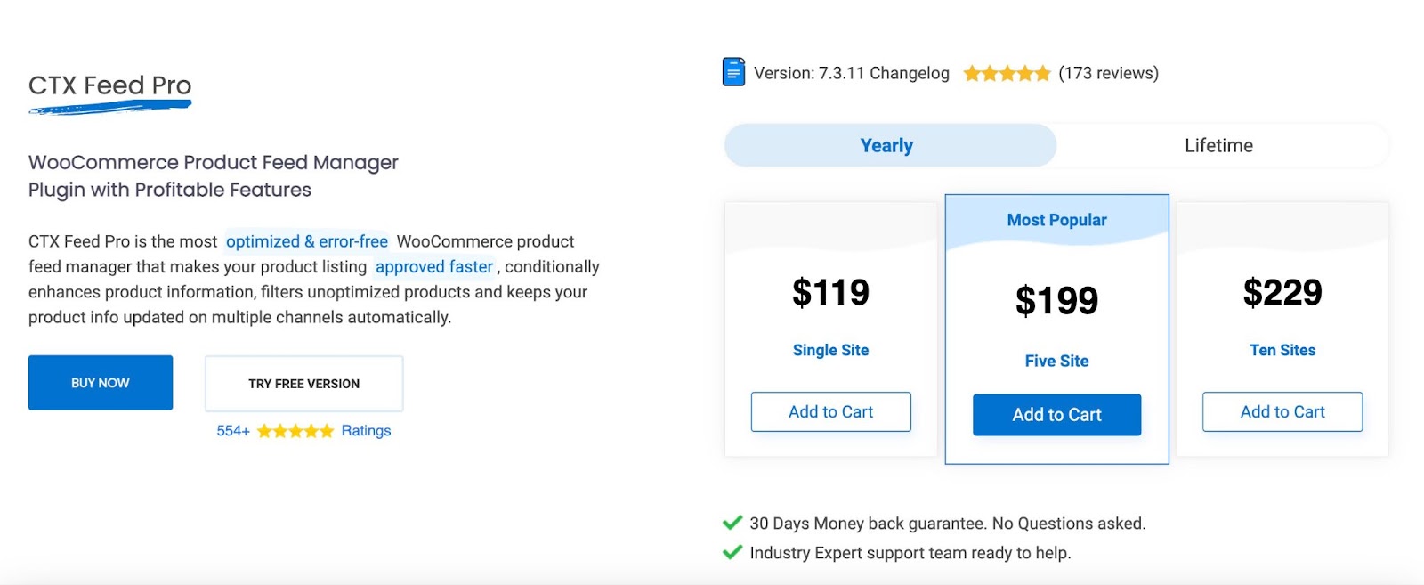Viewport: 1424px width, 585px height.
Task: Switch pricing to the Lifetime plan
Action: tap(1218, 145)
